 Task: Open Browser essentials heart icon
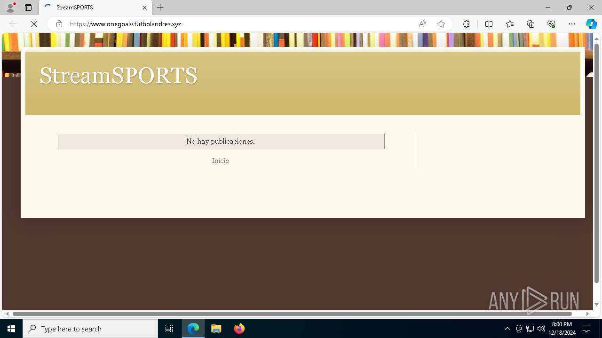[x=551, y=24]
